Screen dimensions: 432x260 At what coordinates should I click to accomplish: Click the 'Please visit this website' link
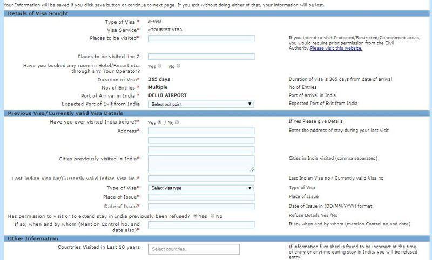[336, 49]
